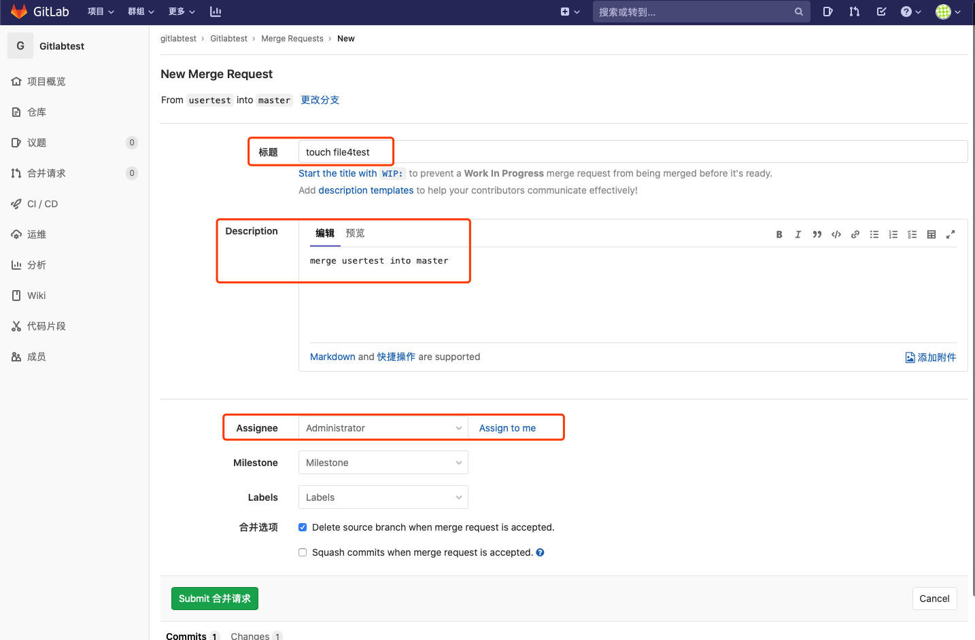The width and height of the screenshot is (975, 640).
Task: Enable squashing commits when merge is accepted
Action: [302, 552]
